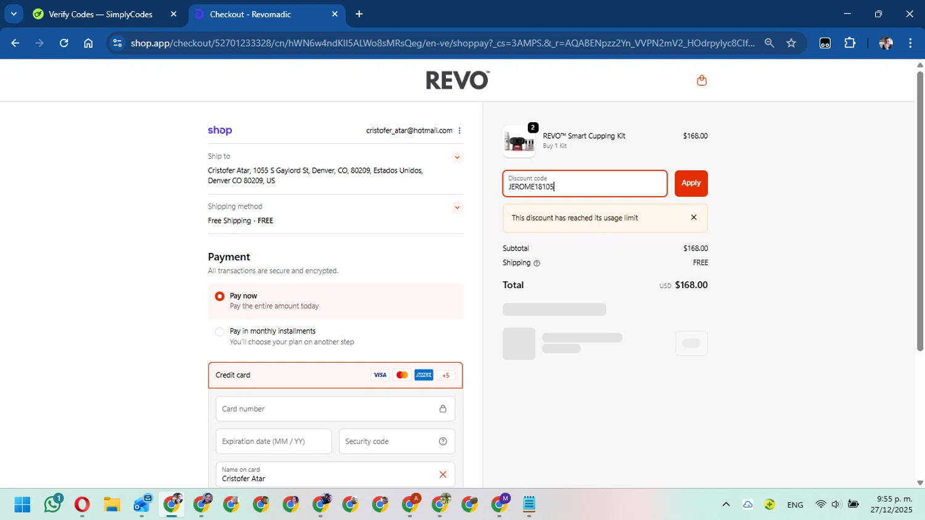The width and height of the screenshot is (925, 520).
Task: Reload the checkout page
Action: point(64,43)
